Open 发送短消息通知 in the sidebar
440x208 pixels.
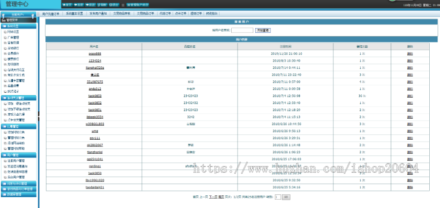pyautogui.click(x=17, y=166)
